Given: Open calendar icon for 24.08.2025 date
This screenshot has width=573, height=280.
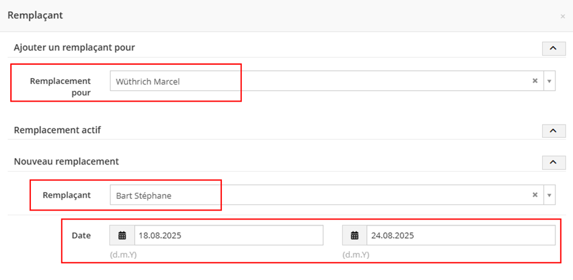Looking at the screenshot, I should pos(355,235).
